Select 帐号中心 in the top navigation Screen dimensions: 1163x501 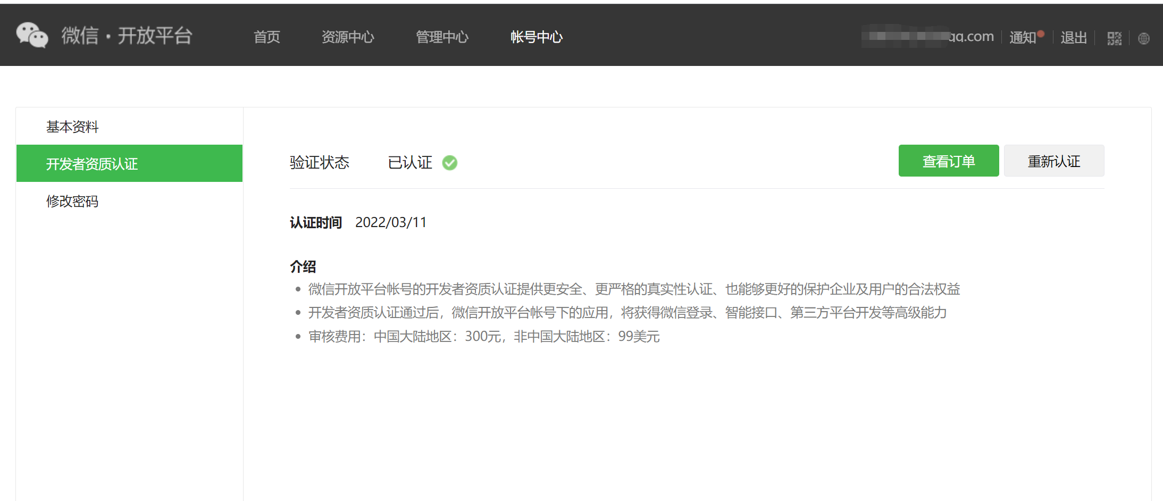pos(537,37)
